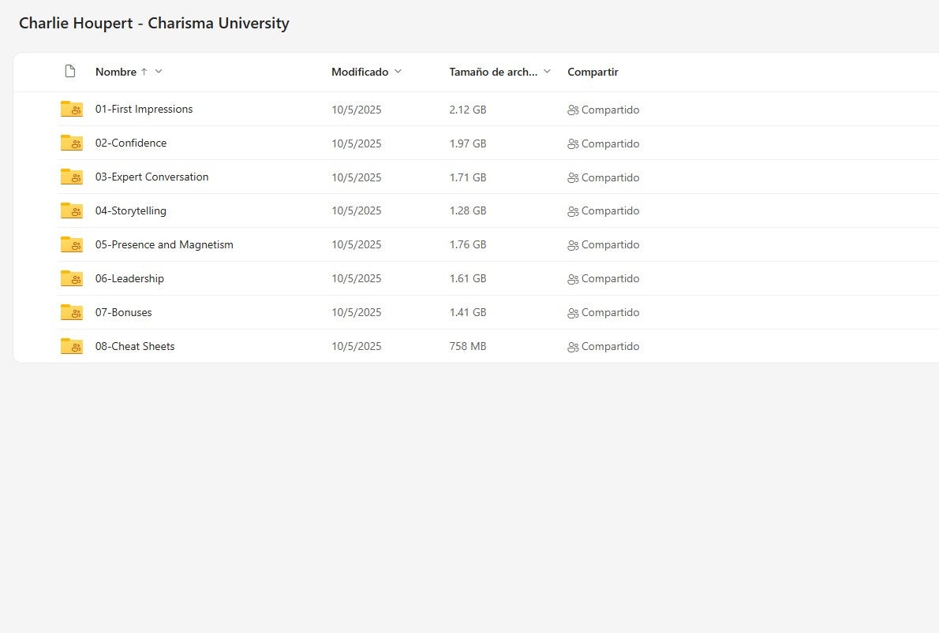Click the 06-Leadership folder icon
This screenshot has width=939, height=633.
point(71,279)
